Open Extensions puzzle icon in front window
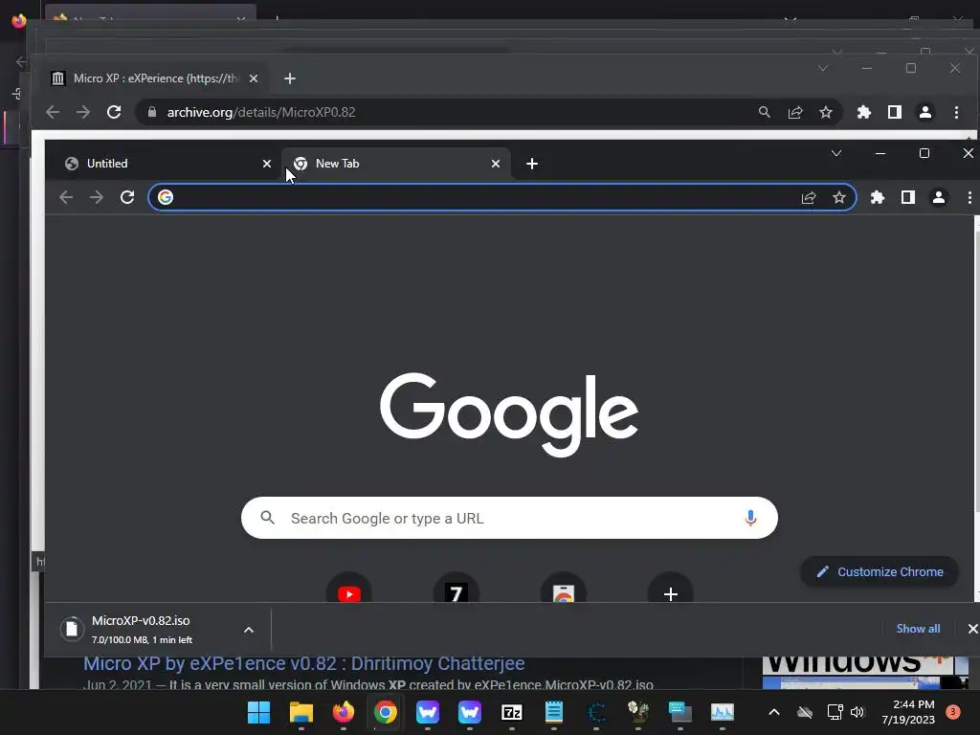 pyautogui.click(x=878, y=197)
